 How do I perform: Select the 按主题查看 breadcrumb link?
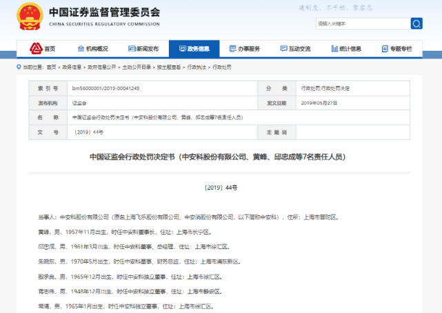pos(170,67)
